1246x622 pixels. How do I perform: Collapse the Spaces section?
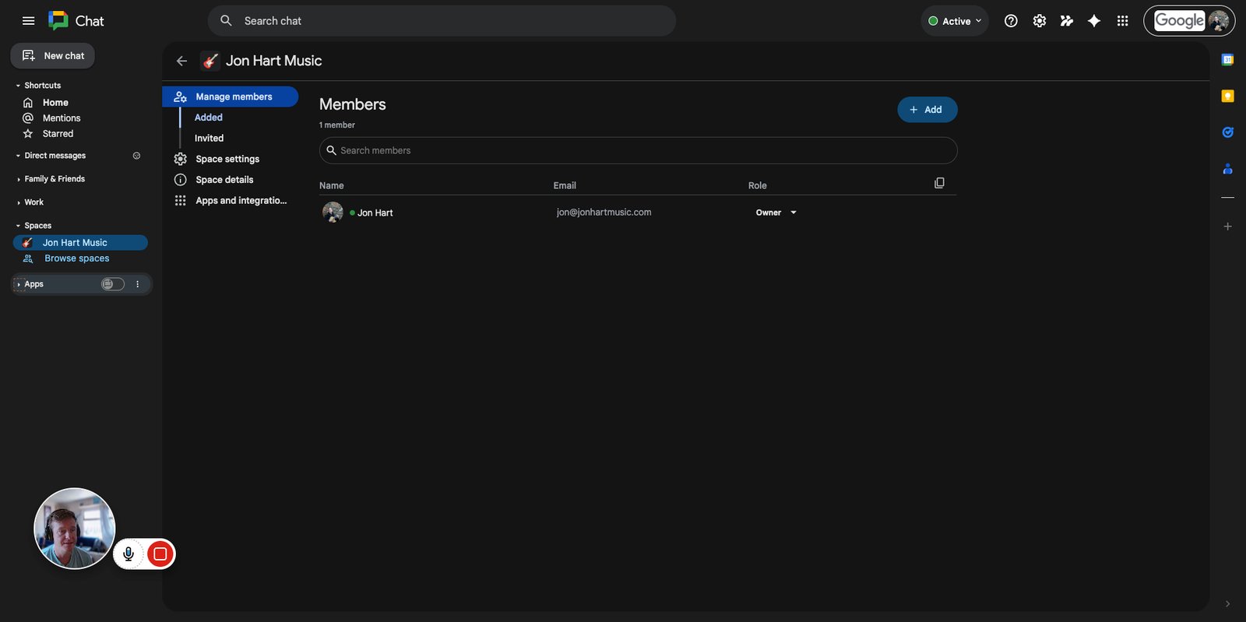[18, 226]
